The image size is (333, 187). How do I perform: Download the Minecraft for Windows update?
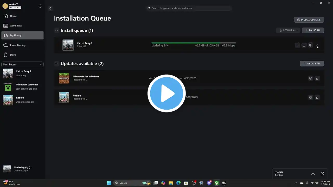(x=317, y=78)
